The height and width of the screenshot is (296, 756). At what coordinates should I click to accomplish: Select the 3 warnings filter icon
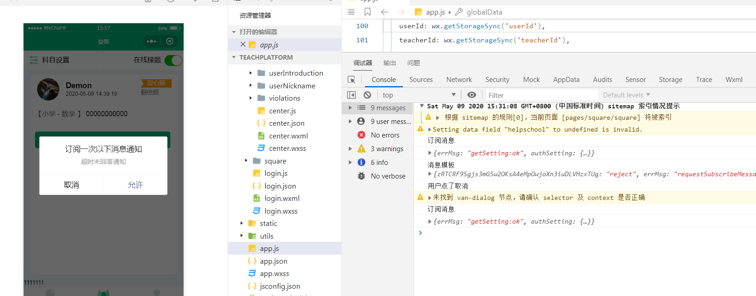361,148
